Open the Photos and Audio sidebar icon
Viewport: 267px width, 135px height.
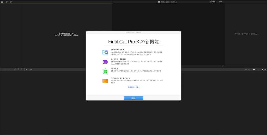tap(7, 2)
